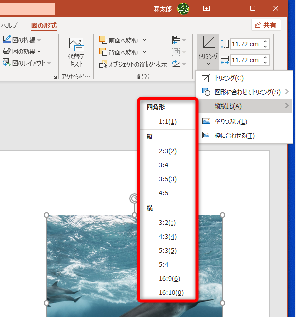296x317 pixels.
Task: Increase picture width with up spinner
Action: coord(265,57)
